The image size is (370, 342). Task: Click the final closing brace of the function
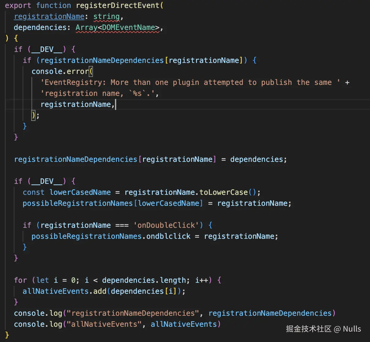click(x=7, y=335)
